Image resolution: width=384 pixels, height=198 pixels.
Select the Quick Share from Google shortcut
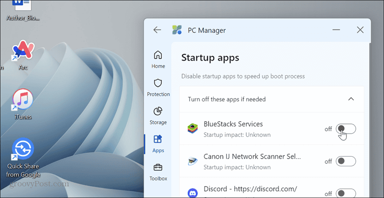(x=23, y=158)
